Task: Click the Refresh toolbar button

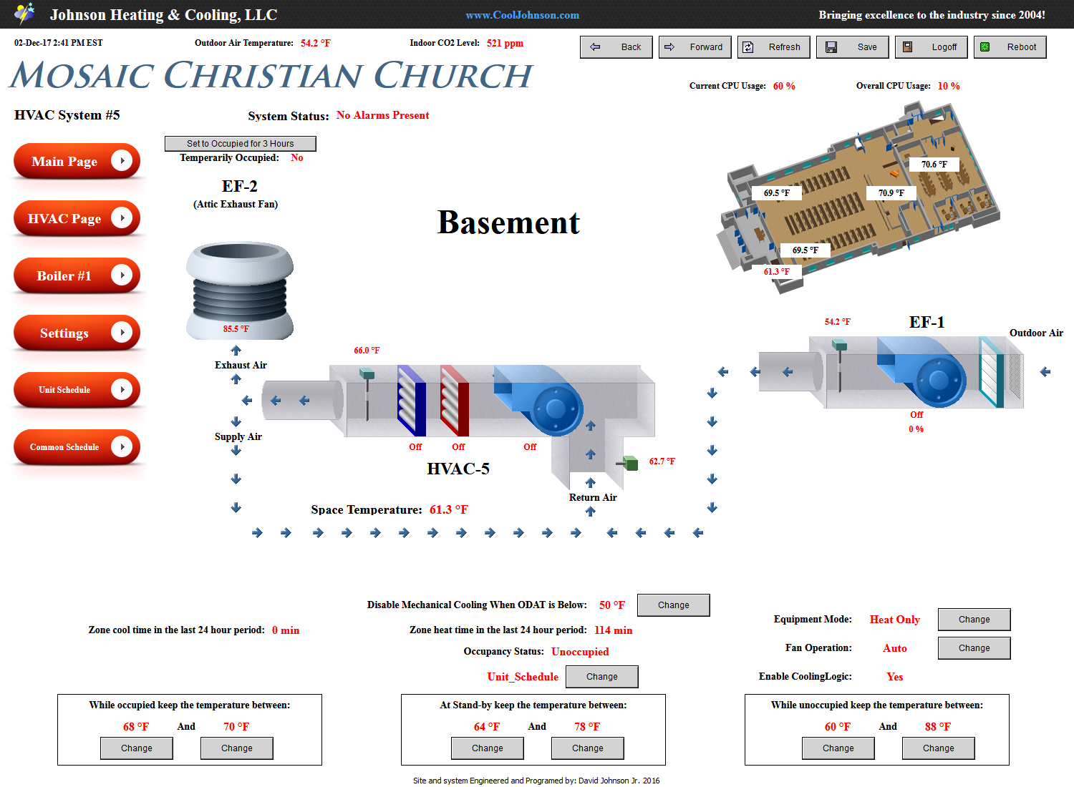Action: pos(773,47)
